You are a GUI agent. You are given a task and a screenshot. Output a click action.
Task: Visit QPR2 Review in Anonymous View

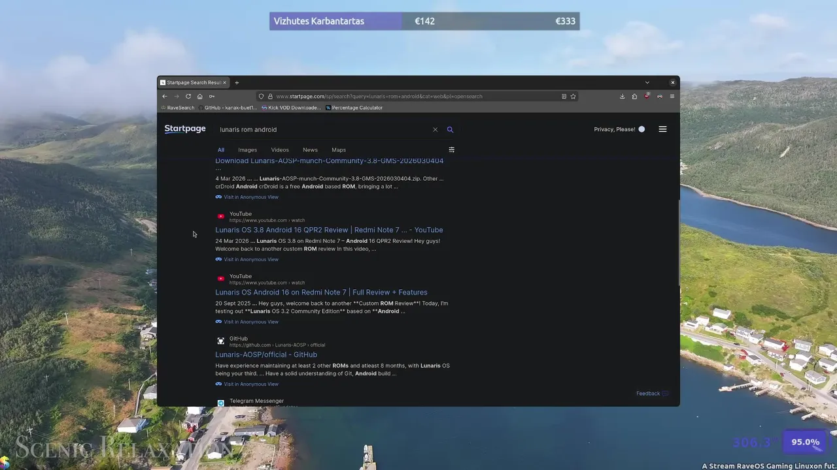247,259
